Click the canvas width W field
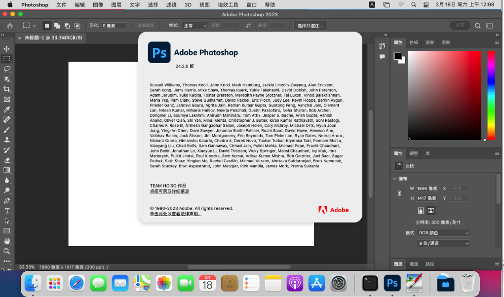Image resolution: width=504 pixels, height=297 pixels. click(427, 188)
